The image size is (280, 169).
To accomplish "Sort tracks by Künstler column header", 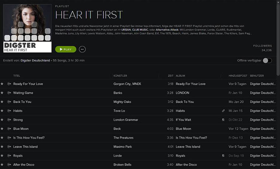I will click(120, 75).
